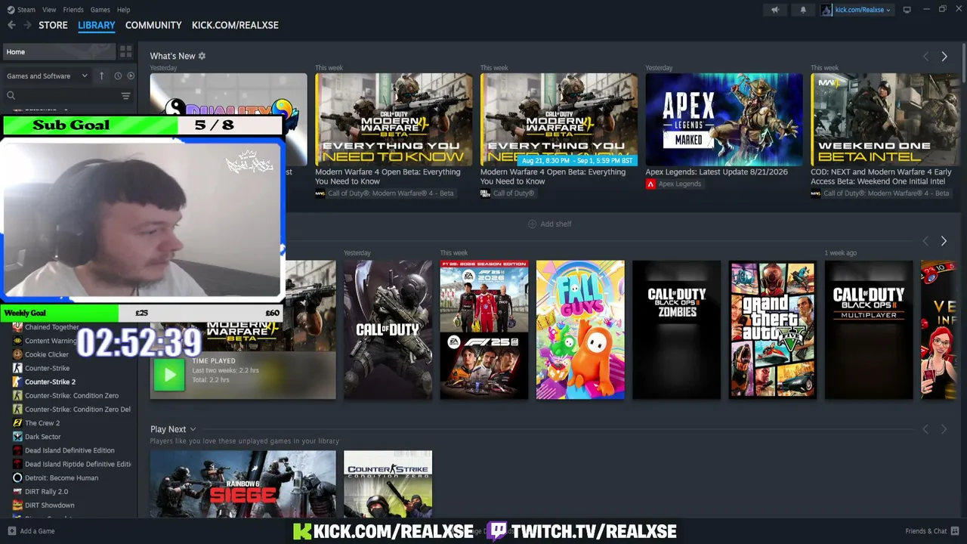Select Counter-Strike 2 in game list

50,382
